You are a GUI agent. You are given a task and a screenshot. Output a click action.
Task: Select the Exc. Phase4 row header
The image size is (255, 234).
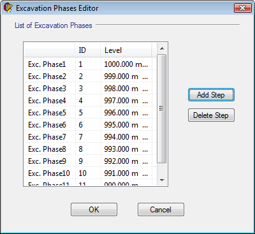pos(50,101)
